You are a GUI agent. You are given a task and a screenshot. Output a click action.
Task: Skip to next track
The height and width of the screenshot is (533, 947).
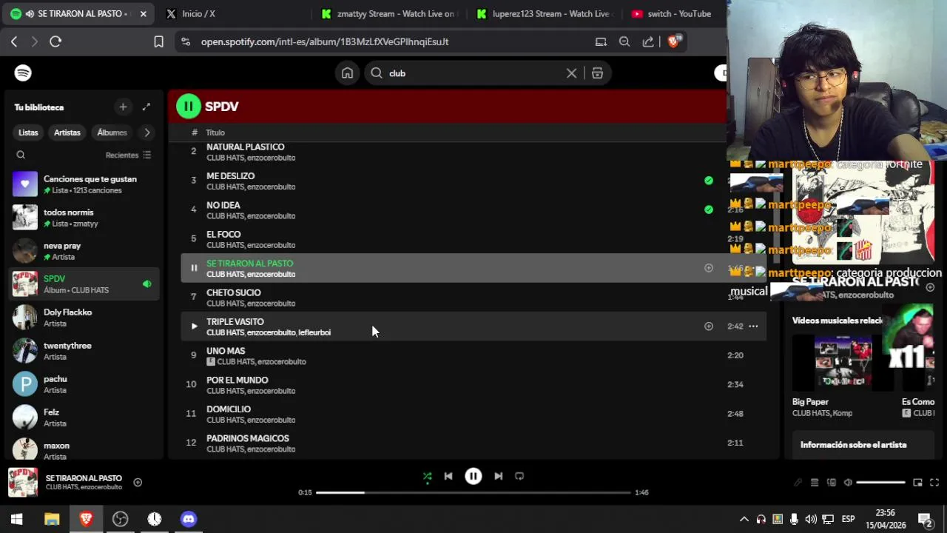(499, 477)
